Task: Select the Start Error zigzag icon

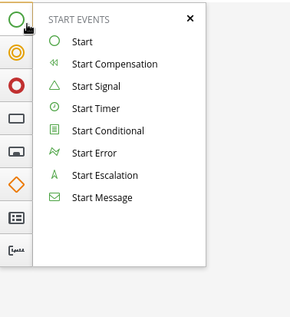Action: (54, 152)
